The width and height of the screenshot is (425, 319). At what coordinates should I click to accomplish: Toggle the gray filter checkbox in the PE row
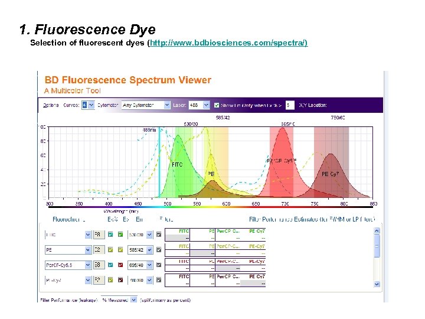coord(159,250)
